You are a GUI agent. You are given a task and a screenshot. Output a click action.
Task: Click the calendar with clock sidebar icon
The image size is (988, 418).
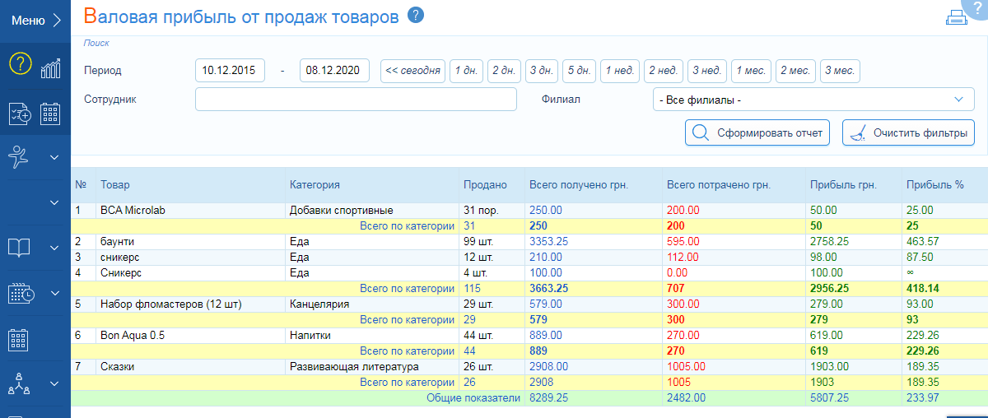[20, 294]
